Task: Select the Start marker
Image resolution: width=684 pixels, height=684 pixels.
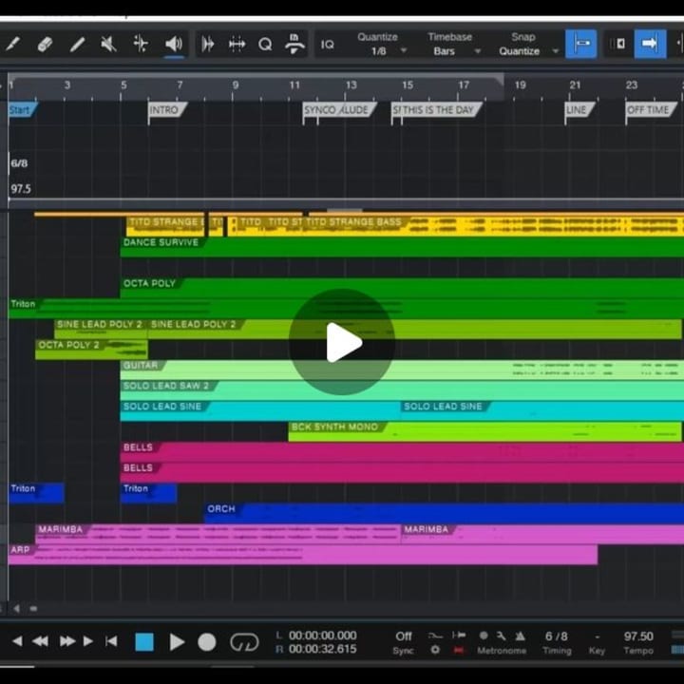Action: [22, 110]
